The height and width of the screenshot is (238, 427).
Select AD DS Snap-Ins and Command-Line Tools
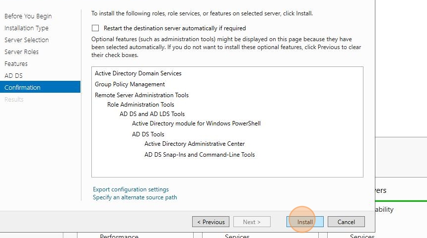(x=200, y=155)
